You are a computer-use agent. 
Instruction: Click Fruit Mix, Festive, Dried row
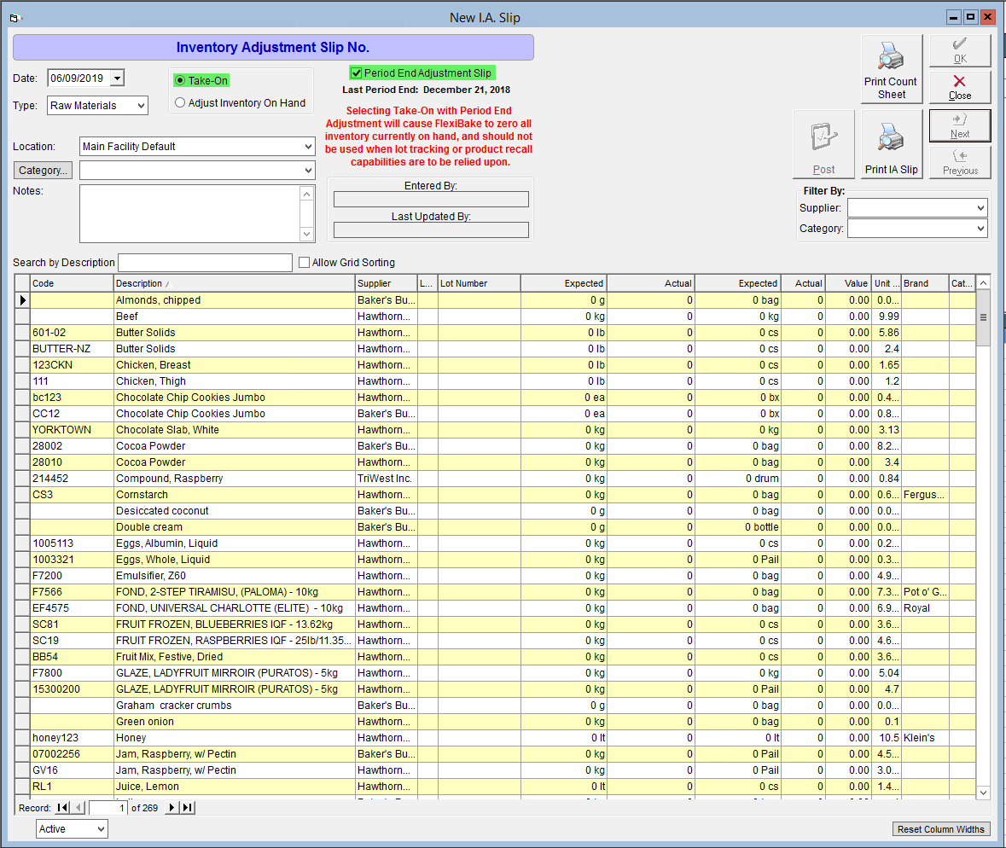(495, 657)
